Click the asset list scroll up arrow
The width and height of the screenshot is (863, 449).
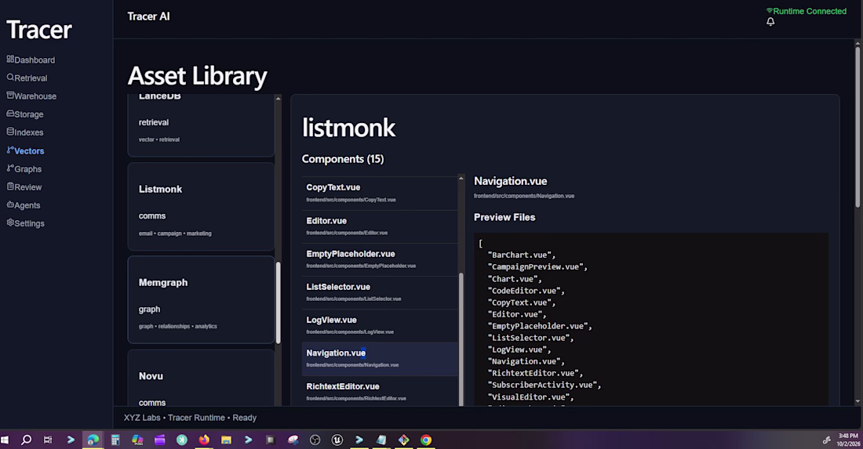click(x=278, y=99)
